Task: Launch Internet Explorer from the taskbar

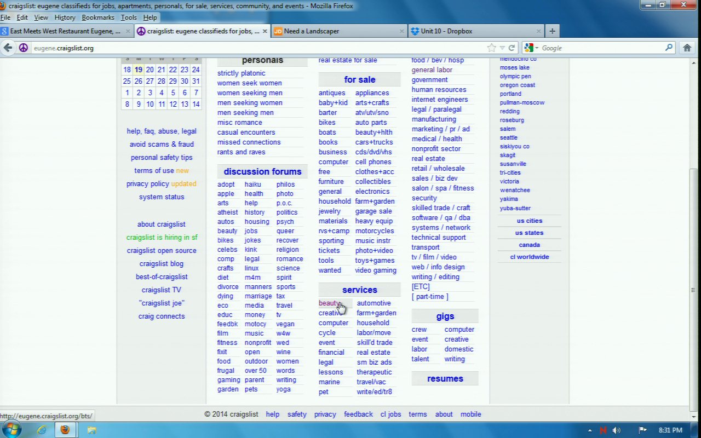Action: pos(42,430)
